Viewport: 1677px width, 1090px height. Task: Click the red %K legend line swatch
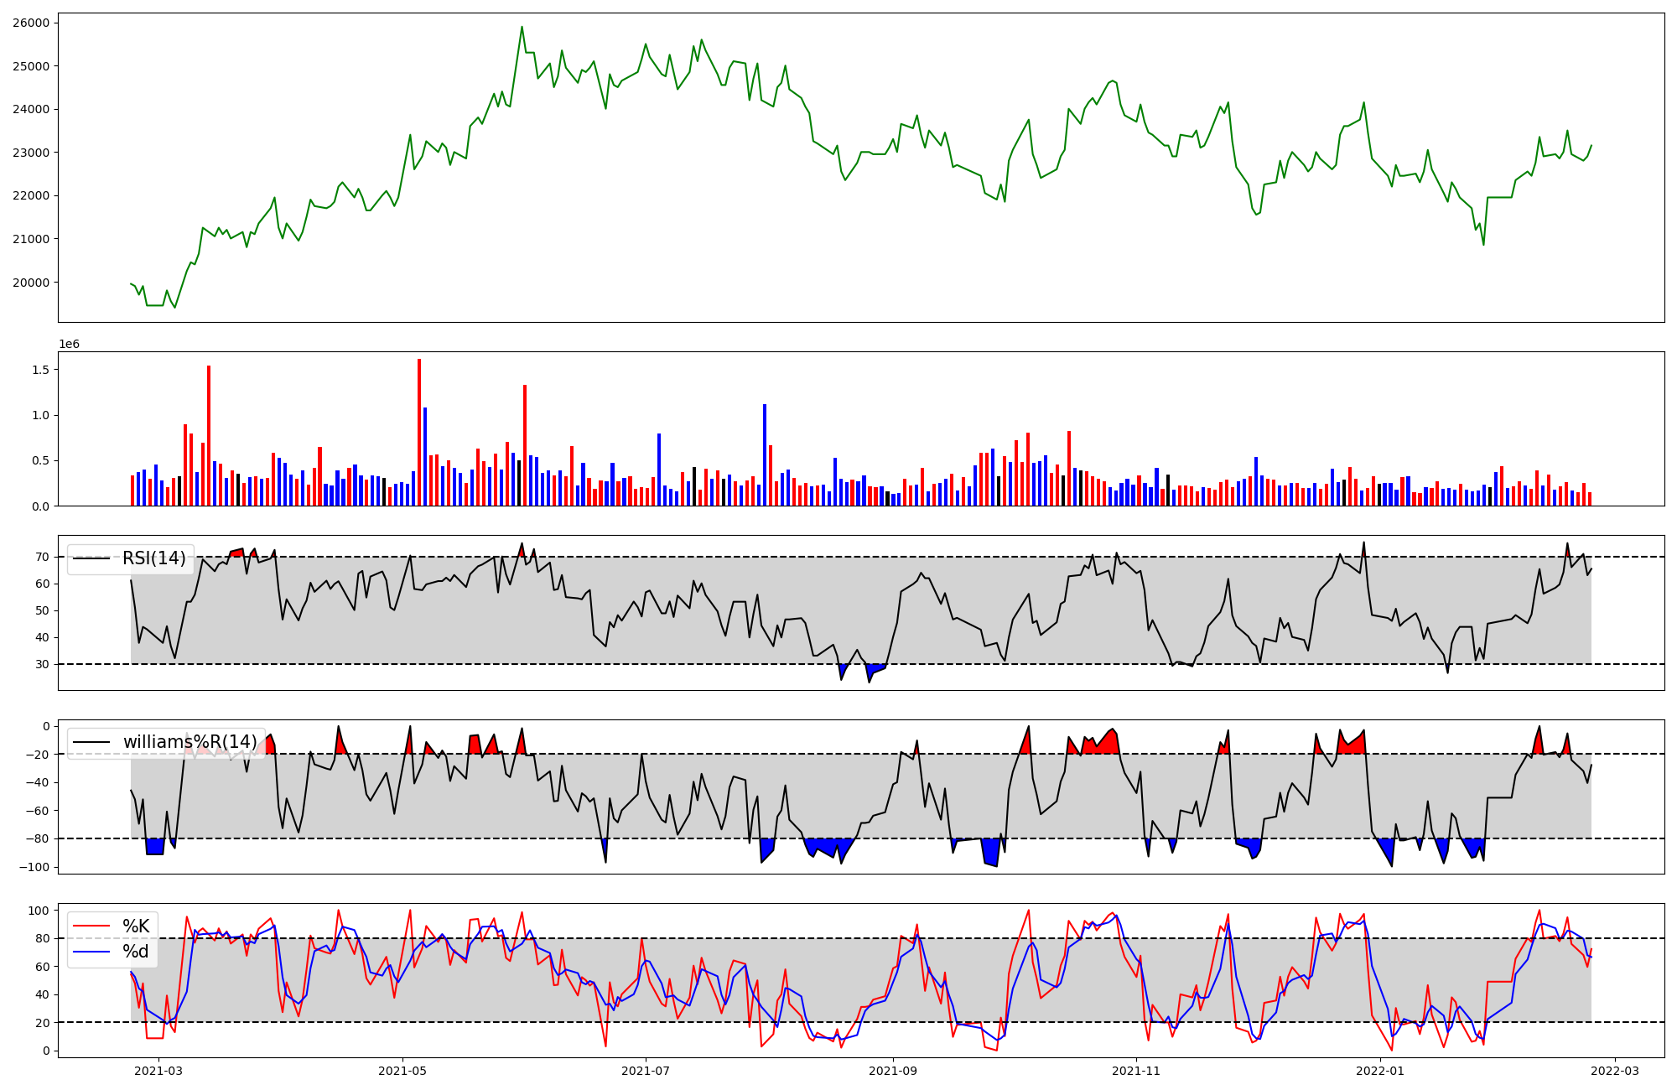pyautogui.click(x=91, y=926)
